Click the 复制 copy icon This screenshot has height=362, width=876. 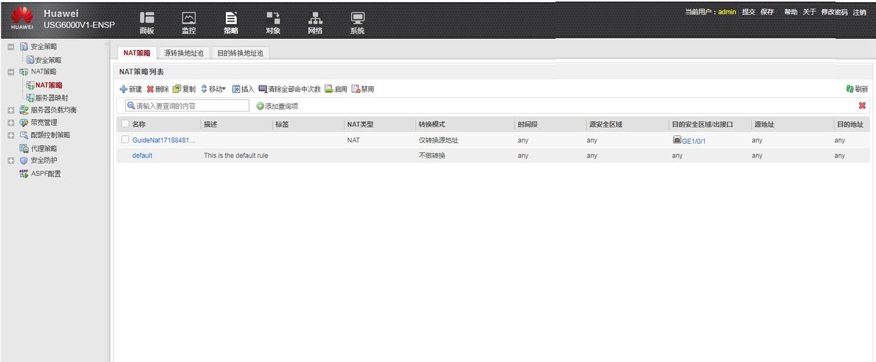tap(177, 89)
